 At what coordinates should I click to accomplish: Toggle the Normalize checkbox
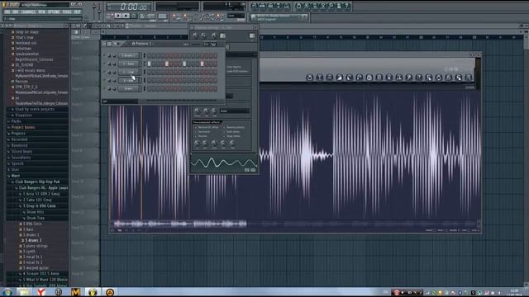(x=195, y=132)
